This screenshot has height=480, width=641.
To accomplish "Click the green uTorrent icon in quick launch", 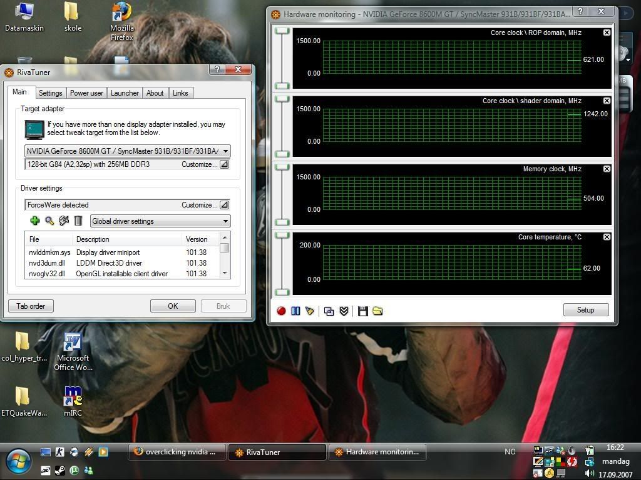I will [74, 471].
